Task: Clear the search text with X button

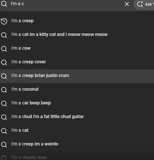Action: coord(127,4)
